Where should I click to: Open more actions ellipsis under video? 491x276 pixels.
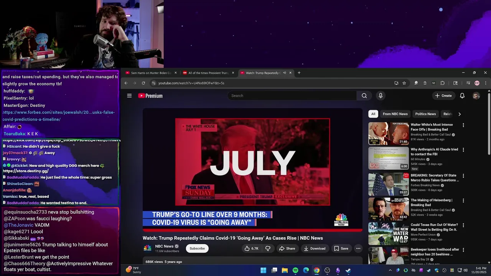click(358, 248)
